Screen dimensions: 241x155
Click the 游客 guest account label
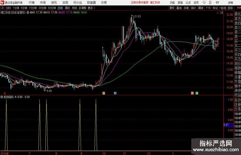(x=230, y=3)
